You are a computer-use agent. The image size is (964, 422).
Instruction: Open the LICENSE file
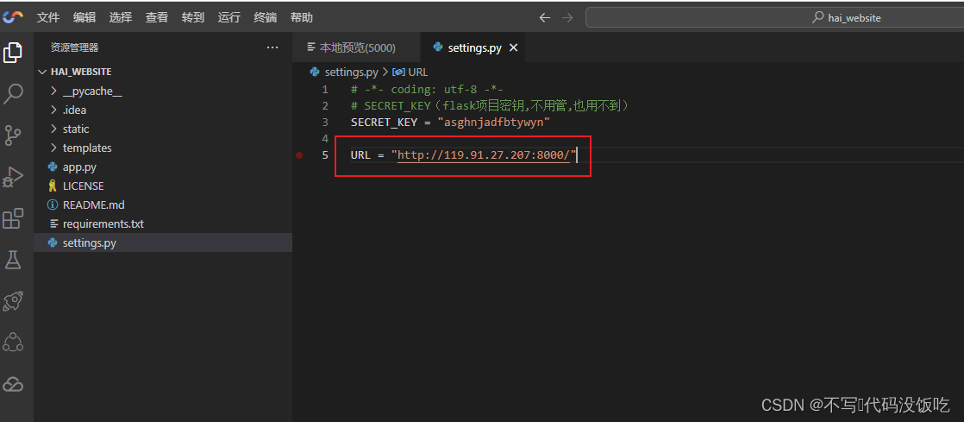163,186
